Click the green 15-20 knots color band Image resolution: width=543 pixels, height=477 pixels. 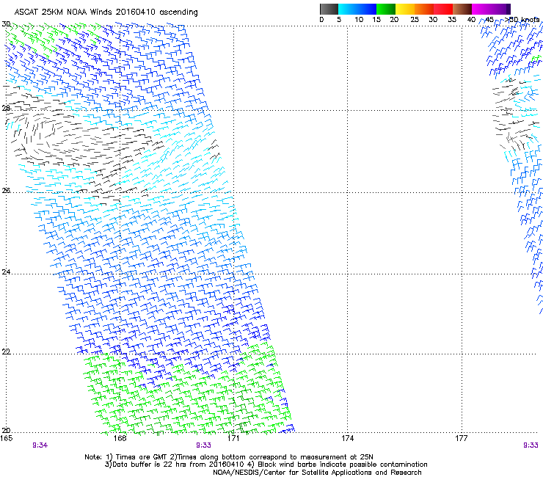click(x=386, y=9)
